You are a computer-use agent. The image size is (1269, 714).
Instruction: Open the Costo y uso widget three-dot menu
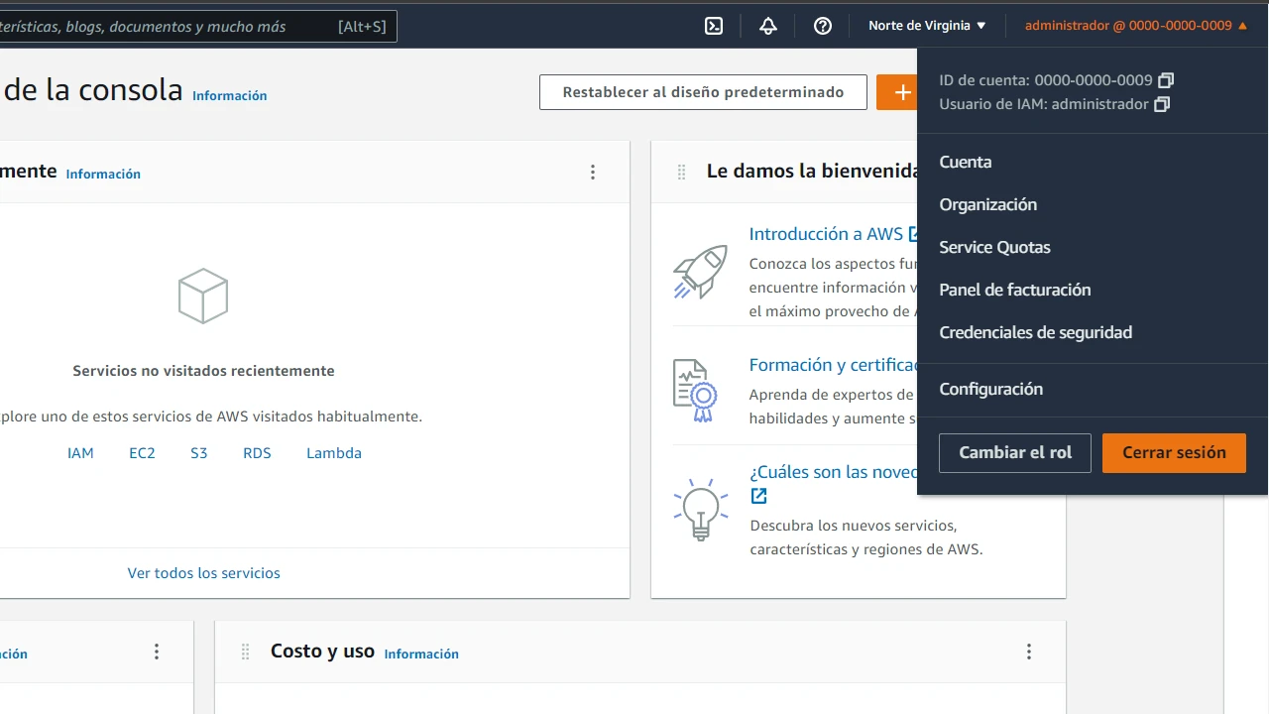point(1029,652)
